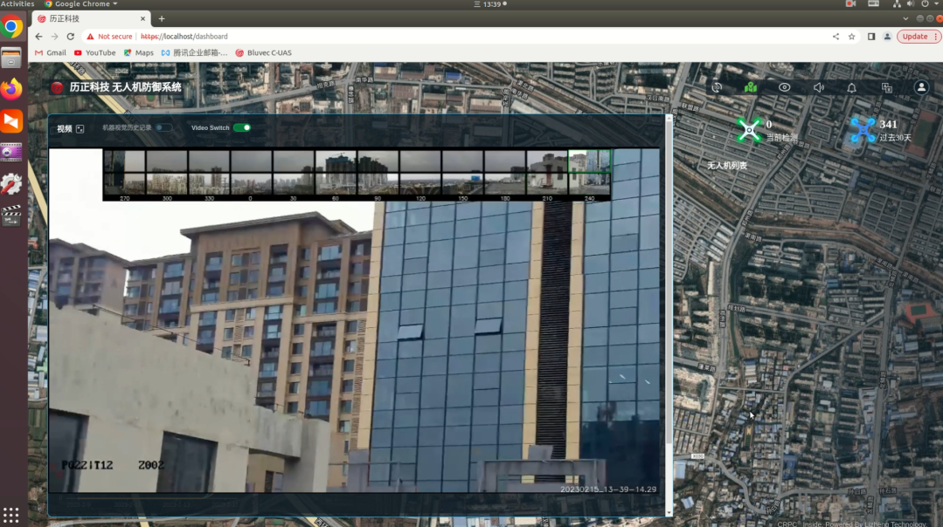Screen dimensions: 943x527
Task: Open the Bluvec C-UAS bookmark
Action: point(263,52)
